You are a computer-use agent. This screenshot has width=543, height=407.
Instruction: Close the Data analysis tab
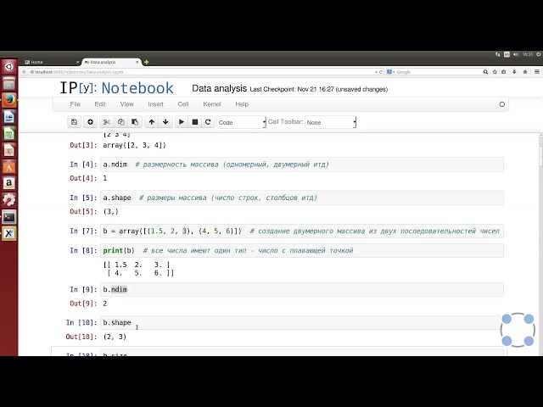click(137, 62)
